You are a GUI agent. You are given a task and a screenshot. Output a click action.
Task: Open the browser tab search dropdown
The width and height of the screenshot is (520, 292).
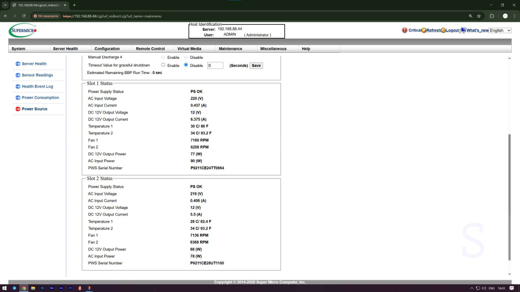tap(5, 5)
